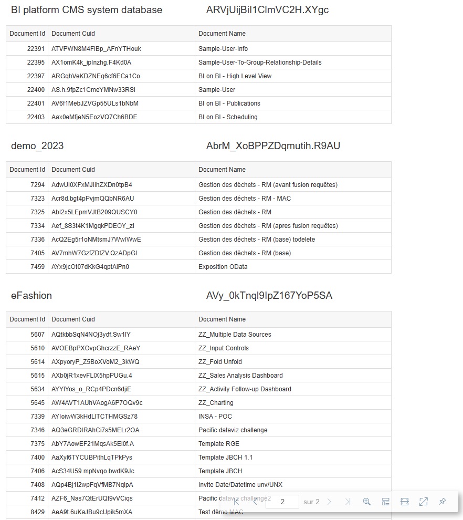Jump to the last page

coord(348,502)
